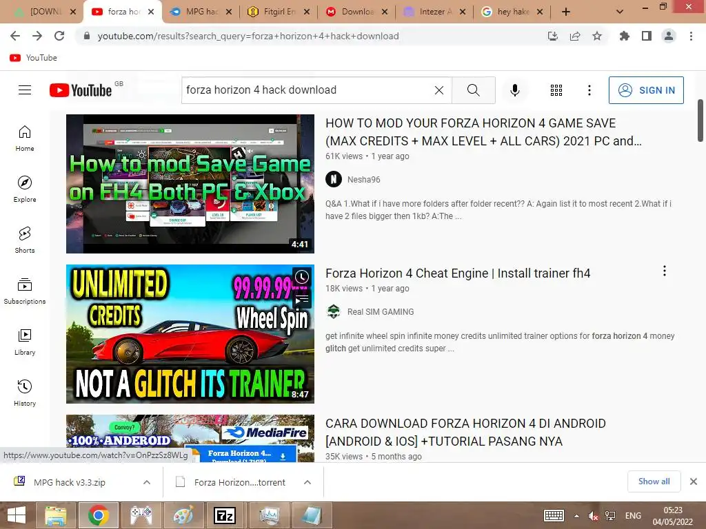
Task: Switch to the MPG hack tab
Action: pos(201,12)
